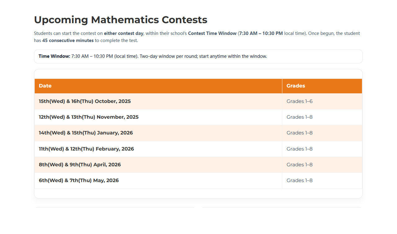The image size is (397, 234).
Task: Select the November 2025 contest date cell
Action: click(x=89, y=117)
